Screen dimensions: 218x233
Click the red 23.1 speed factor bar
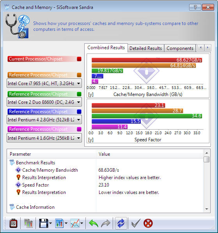(128, 105)
